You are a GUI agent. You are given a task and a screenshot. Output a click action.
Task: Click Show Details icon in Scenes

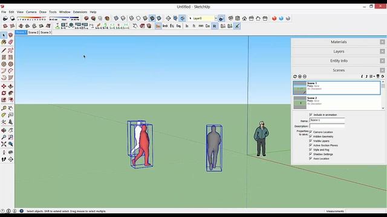pos(378,77)
